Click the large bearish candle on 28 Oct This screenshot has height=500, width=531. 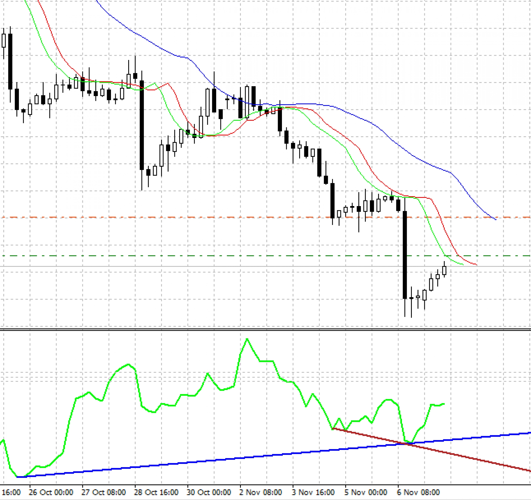142,125
